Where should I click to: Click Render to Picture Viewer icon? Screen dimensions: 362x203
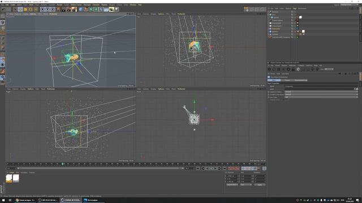coord(69,10)
